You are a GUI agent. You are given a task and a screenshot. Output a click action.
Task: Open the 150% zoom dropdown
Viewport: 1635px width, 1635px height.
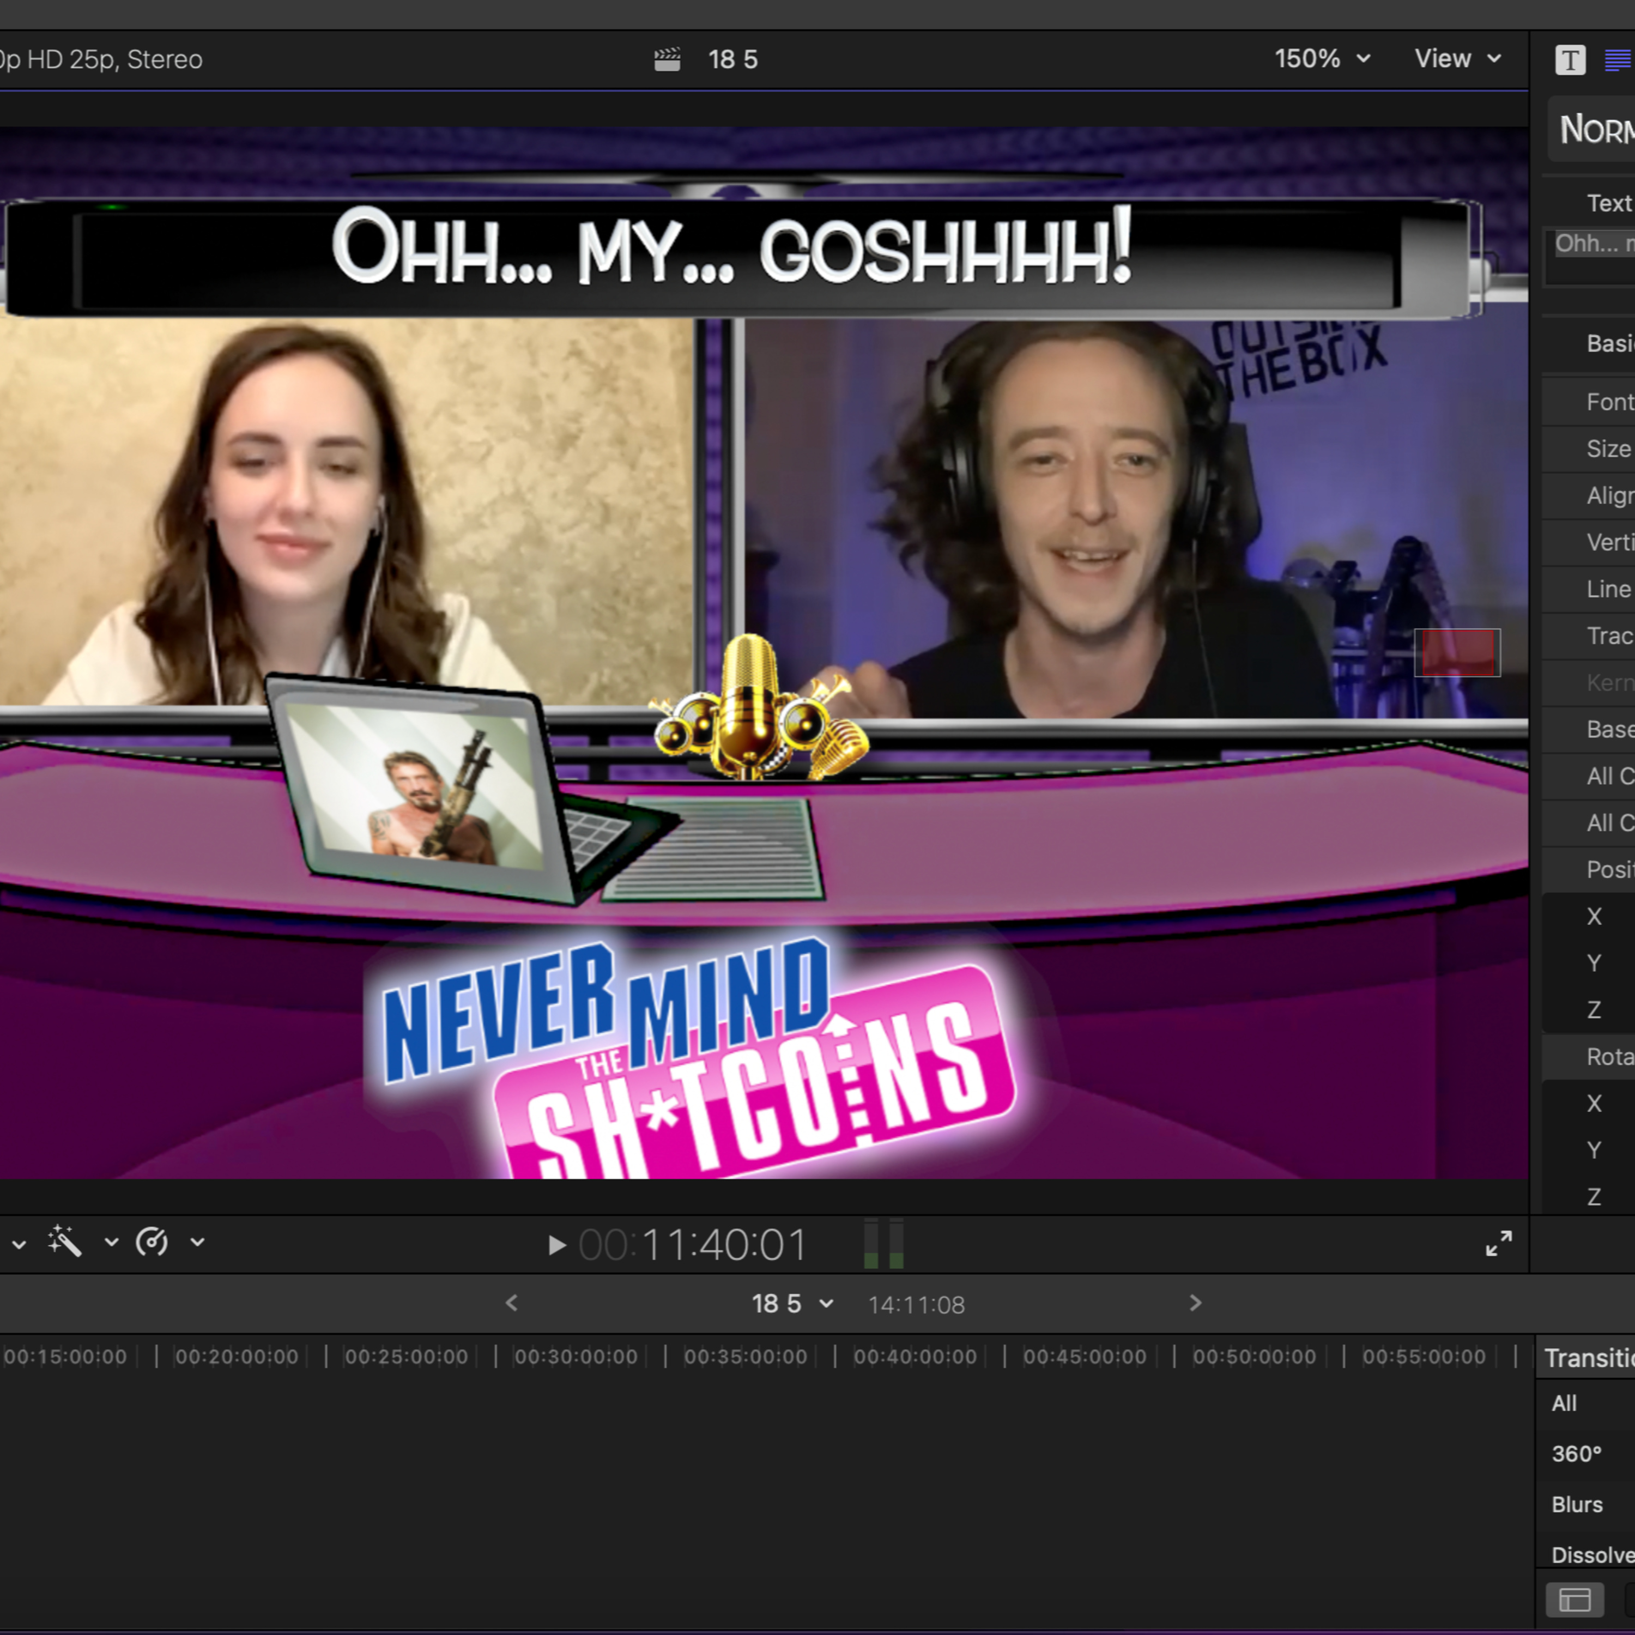point(1322,58)
